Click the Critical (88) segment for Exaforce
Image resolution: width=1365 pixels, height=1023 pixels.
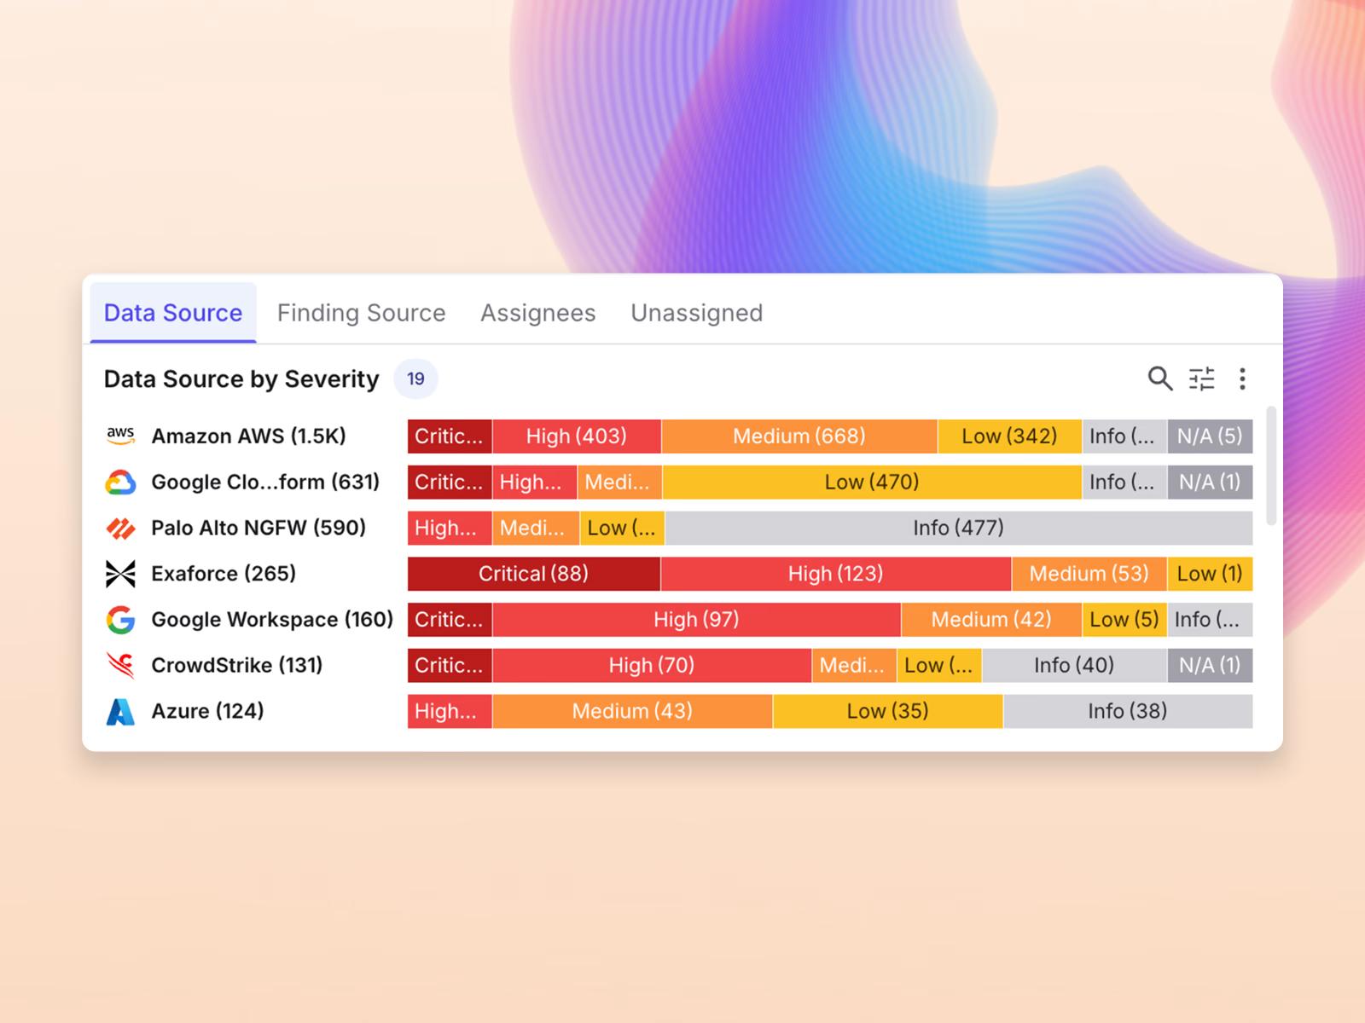coord(534,574)
